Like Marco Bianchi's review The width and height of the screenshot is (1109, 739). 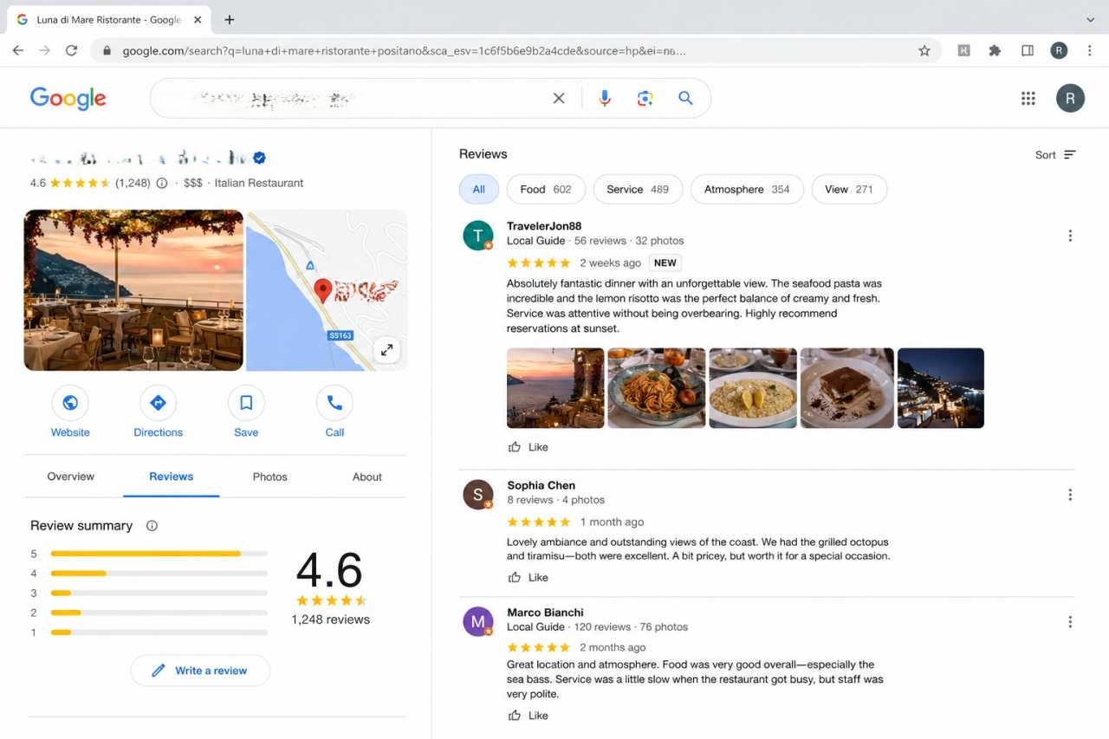pyautogui.click(x=528, y=716)
